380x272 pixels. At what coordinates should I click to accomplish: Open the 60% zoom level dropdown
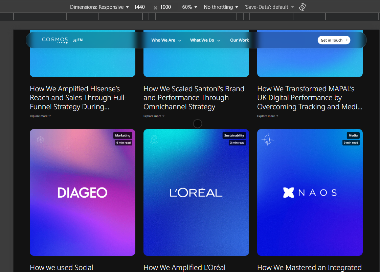(x=189, y=7)
